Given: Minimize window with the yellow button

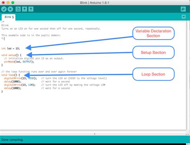Looking at the screenshot, I should click(8, 2).
